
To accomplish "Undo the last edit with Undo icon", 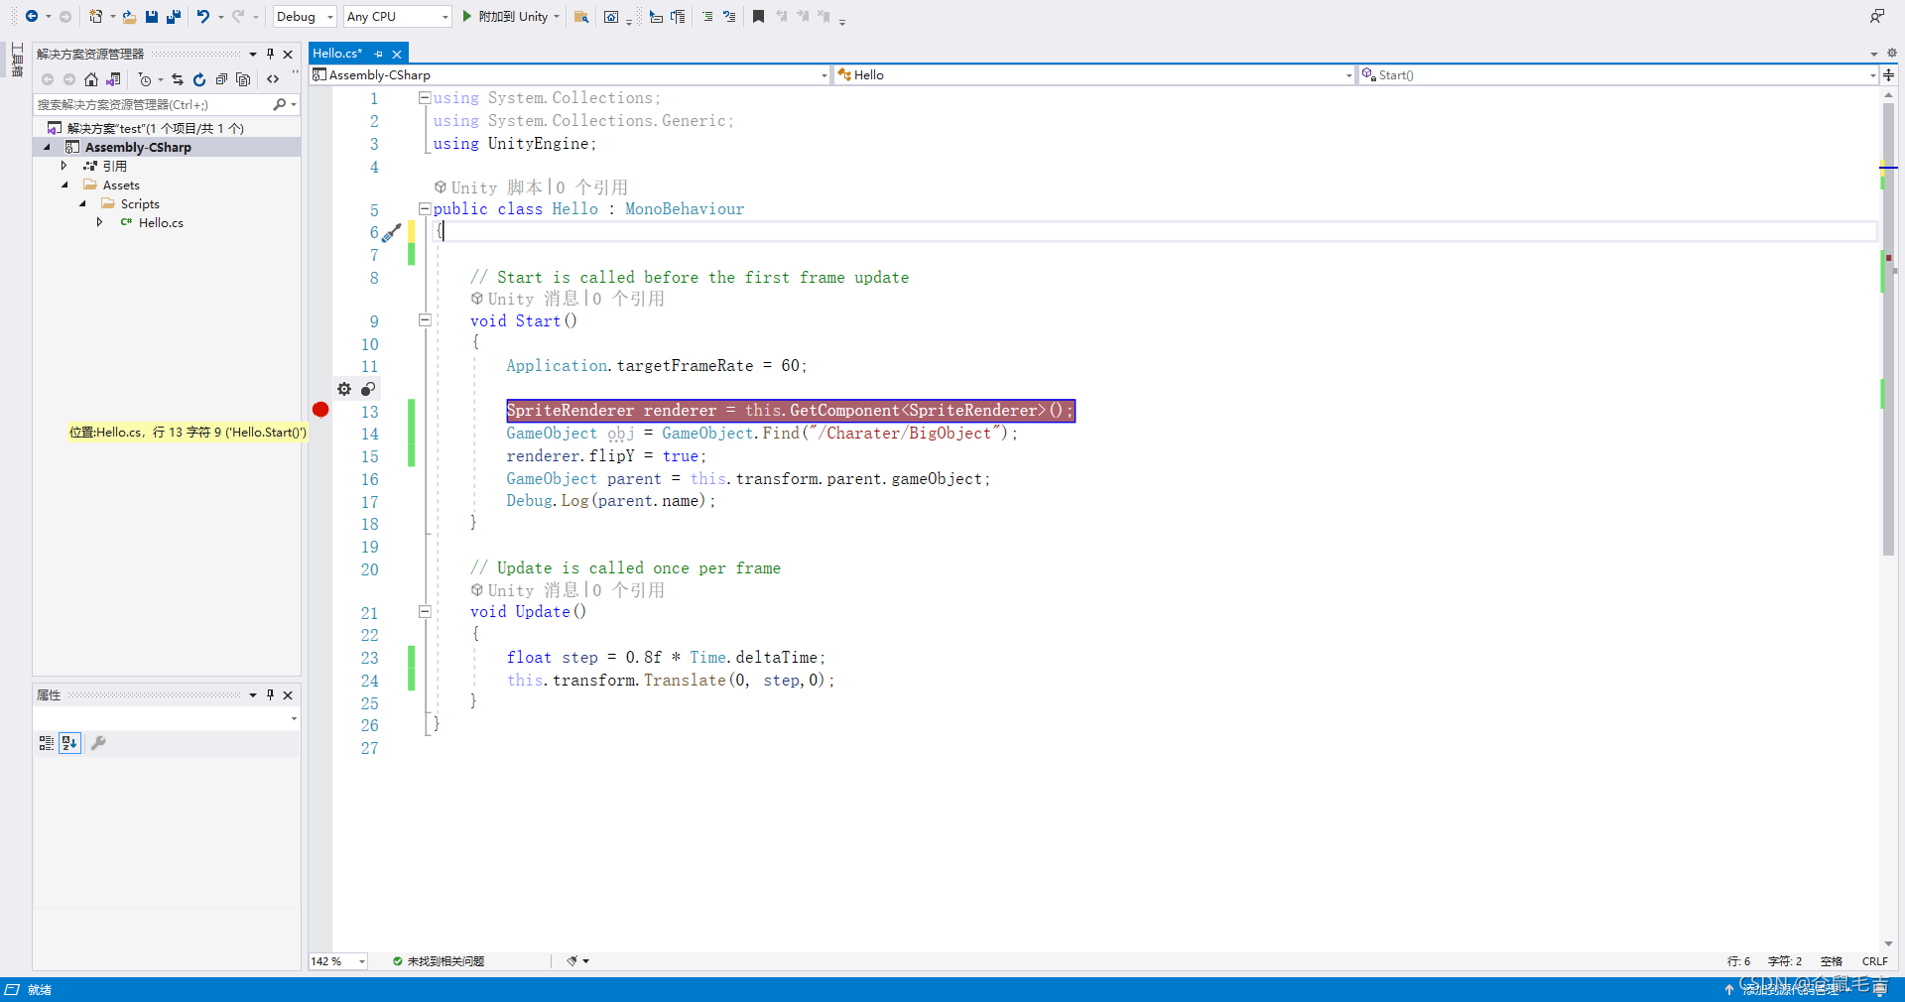I will (202, 16).
